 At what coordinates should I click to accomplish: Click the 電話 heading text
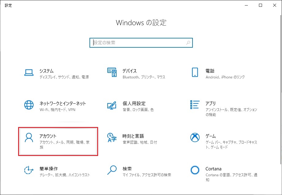(x=210, y=71)
